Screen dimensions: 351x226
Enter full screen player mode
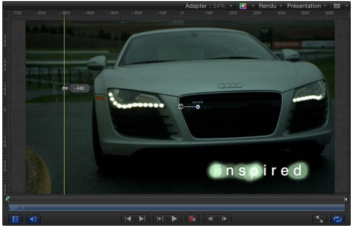[x=319, y=219]
